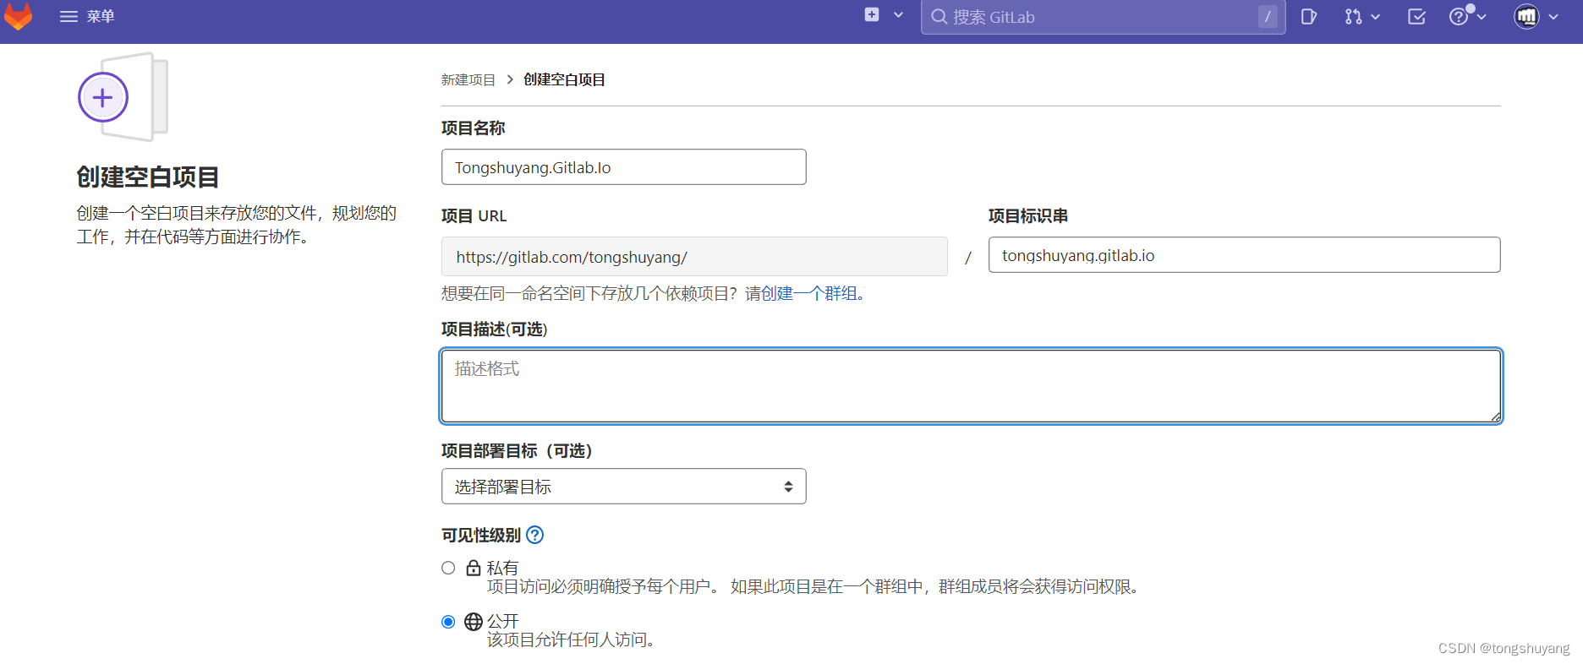Click the textarea resize handle corner

click(x=1495, y=416)
